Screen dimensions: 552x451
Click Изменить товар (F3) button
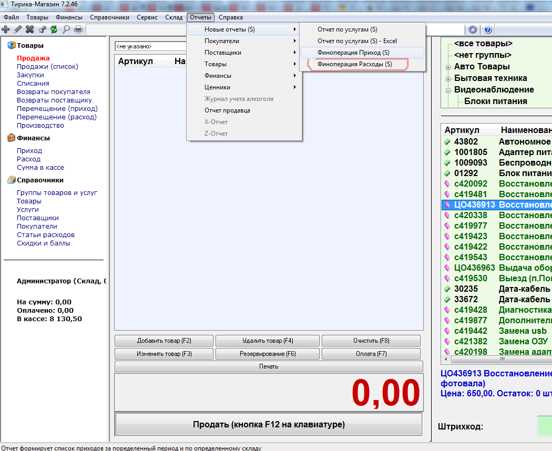(x=164, y=353)
